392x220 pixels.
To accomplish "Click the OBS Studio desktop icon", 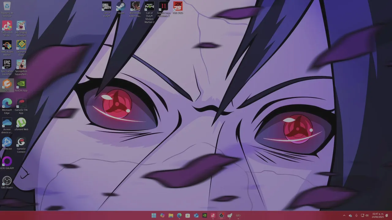I will [7, 182].
